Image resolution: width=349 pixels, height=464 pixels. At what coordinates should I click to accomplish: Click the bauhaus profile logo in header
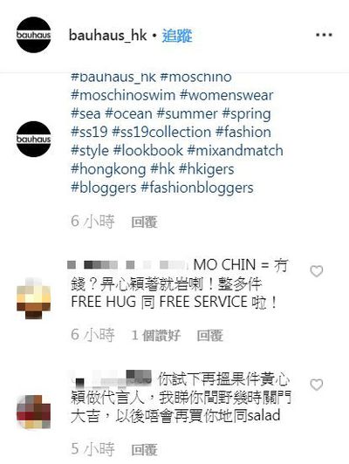tap(33, 35)
